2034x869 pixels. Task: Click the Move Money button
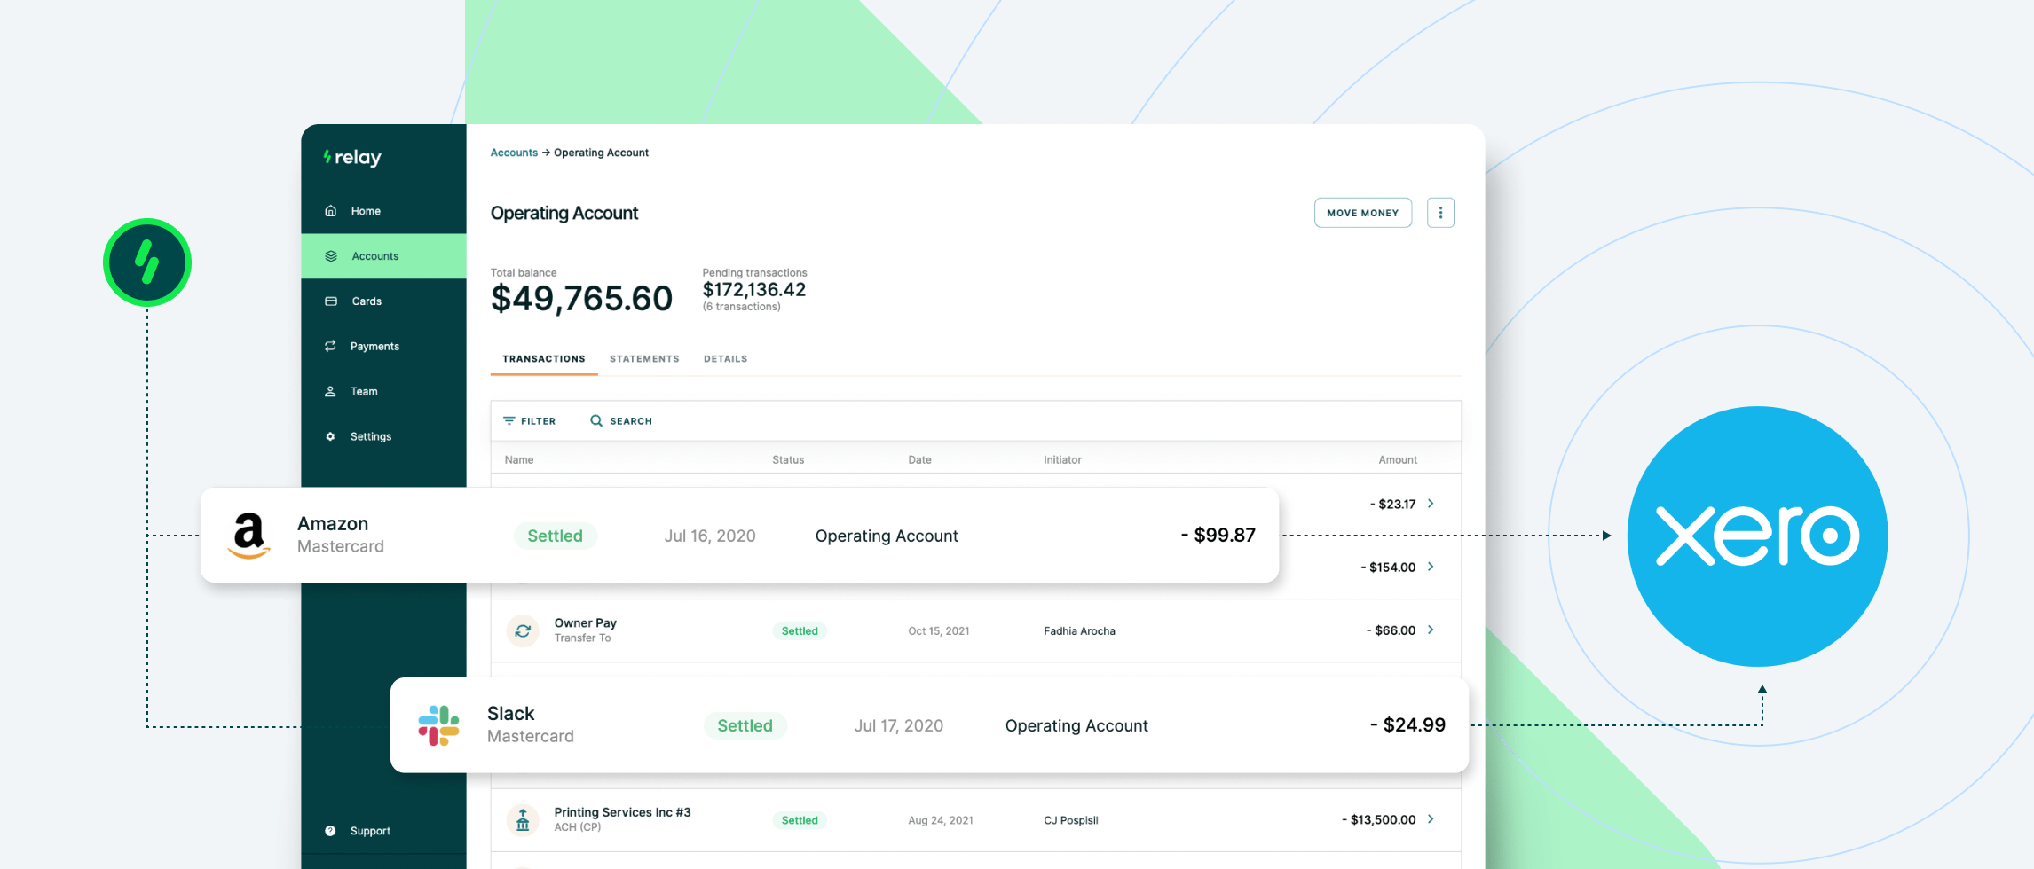[x=1363, y=213]
